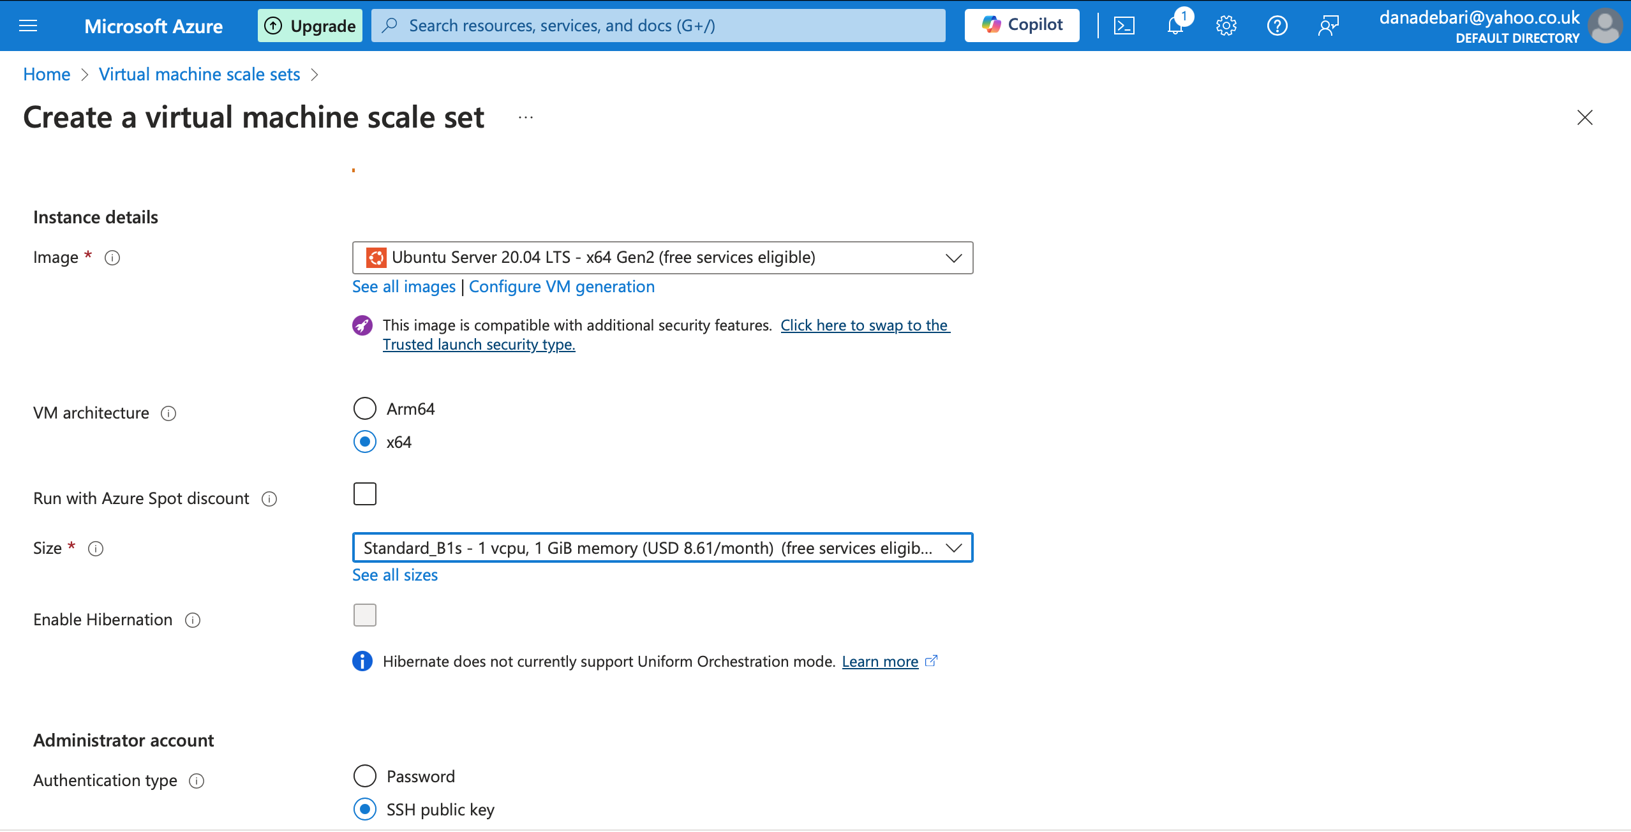Click the help question mark icon
Image resolution: width=1631 pixels, height=832 pixels.
(x=1277, y=26)
